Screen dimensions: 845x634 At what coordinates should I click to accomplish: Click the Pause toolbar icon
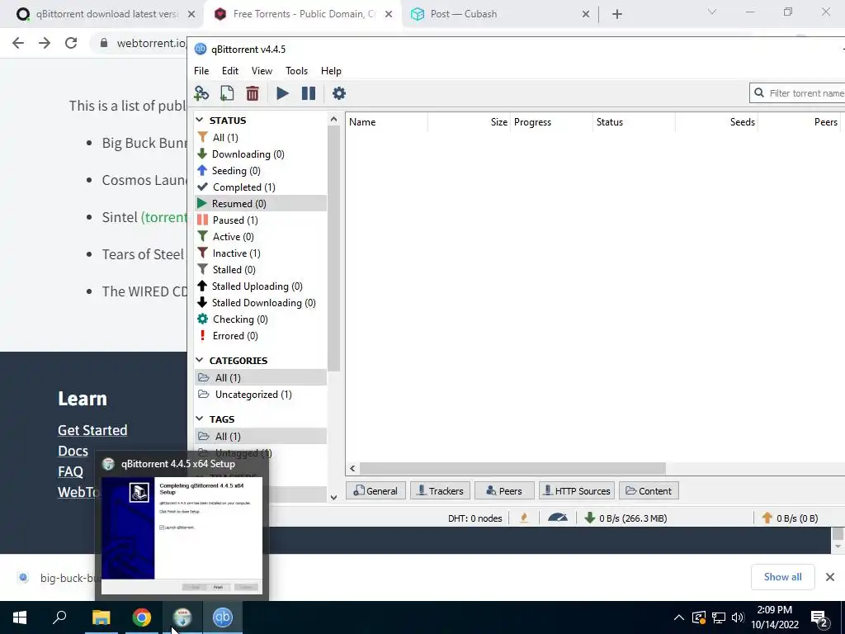tap(309, 93)
